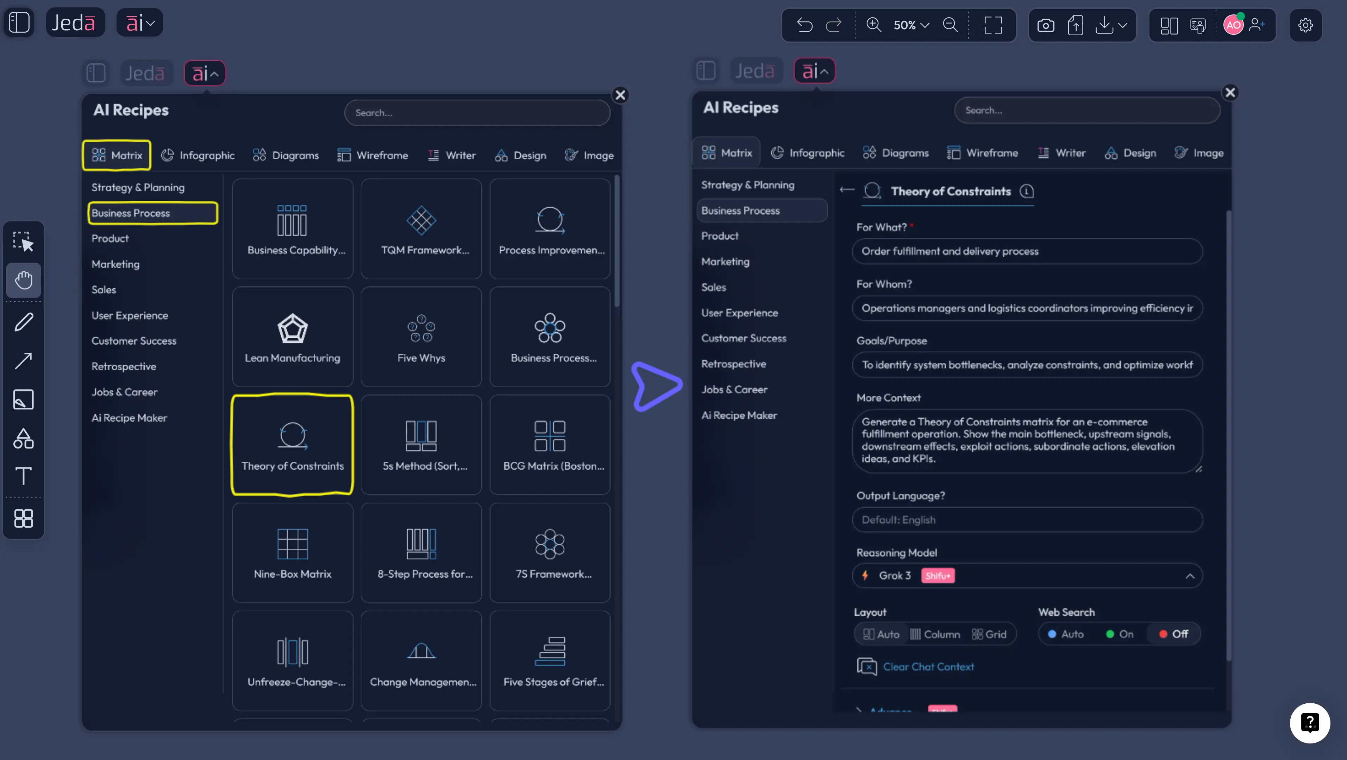Screen dimensions: 1347x760
Task: Expand the Grok 3 reasoning model dropdown
Action: 1027,576
